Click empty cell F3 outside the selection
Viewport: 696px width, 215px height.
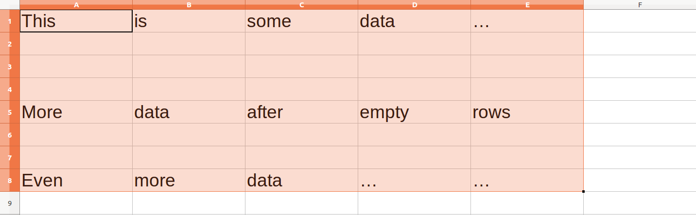(x=640, y=66)
